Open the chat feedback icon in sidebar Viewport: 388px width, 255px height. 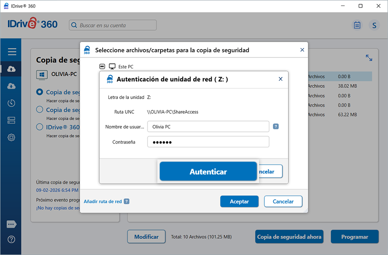11,224
